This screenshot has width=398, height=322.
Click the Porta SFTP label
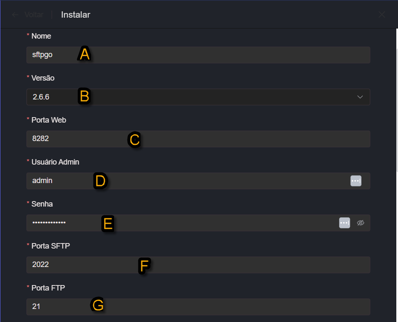[50, 246]
